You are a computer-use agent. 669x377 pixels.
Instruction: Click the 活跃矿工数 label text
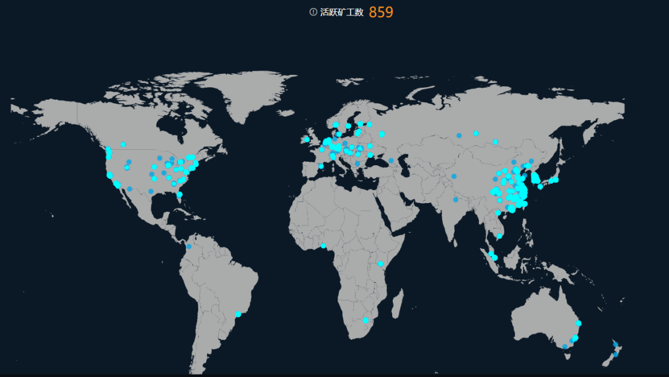tap(341, 12)
